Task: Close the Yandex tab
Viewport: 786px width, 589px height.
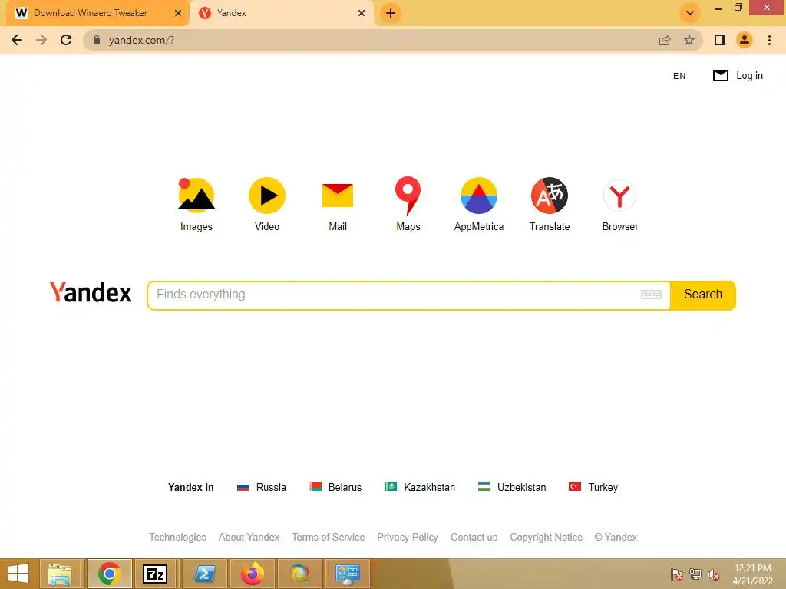Action: point(362,13)
